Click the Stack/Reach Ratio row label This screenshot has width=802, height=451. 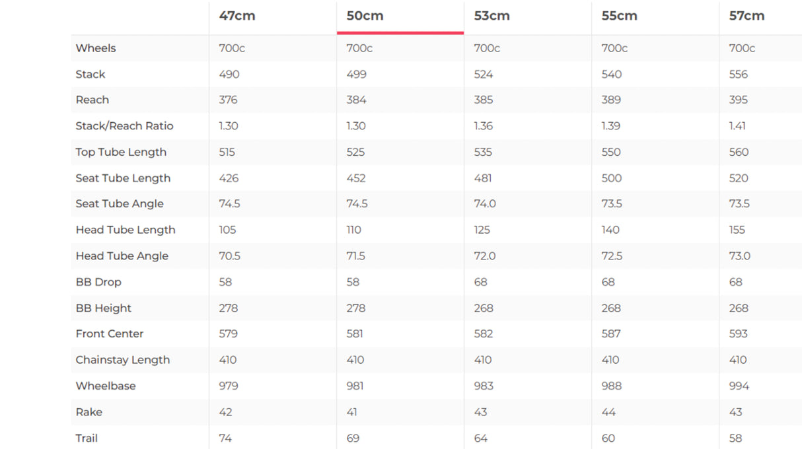(124, 126)
